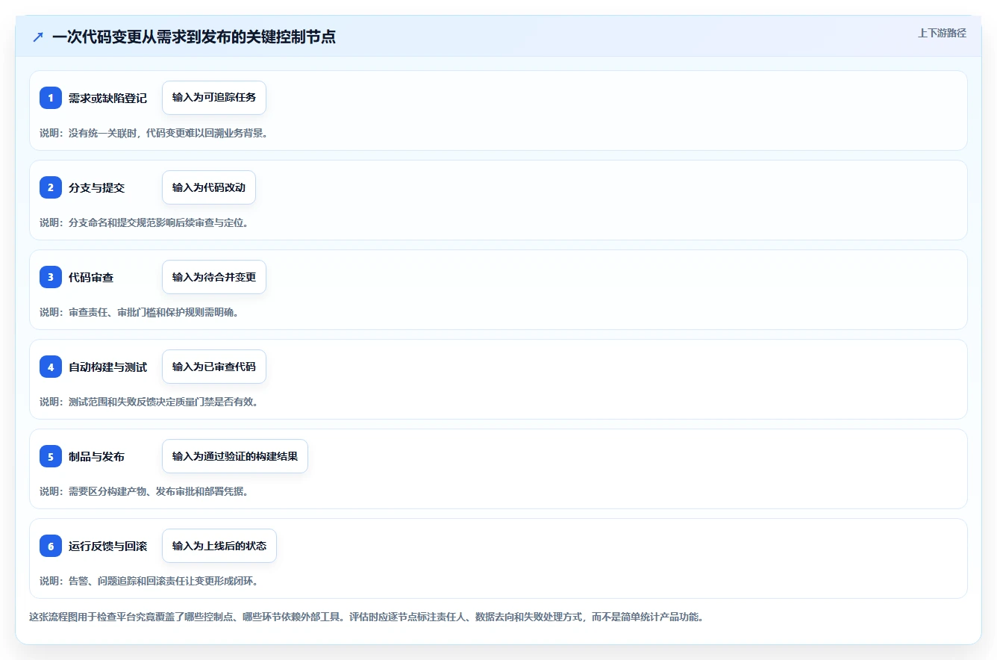This screenshot has width=997, height=660.
Task: Click the 上下游路径 label in header
Action: 942,33
